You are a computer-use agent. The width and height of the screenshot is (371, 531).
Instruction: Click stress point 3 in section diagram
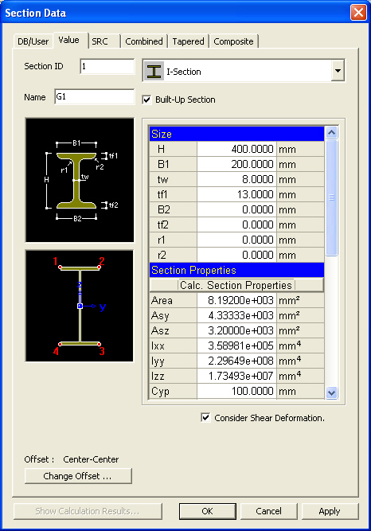coord(100,344)
